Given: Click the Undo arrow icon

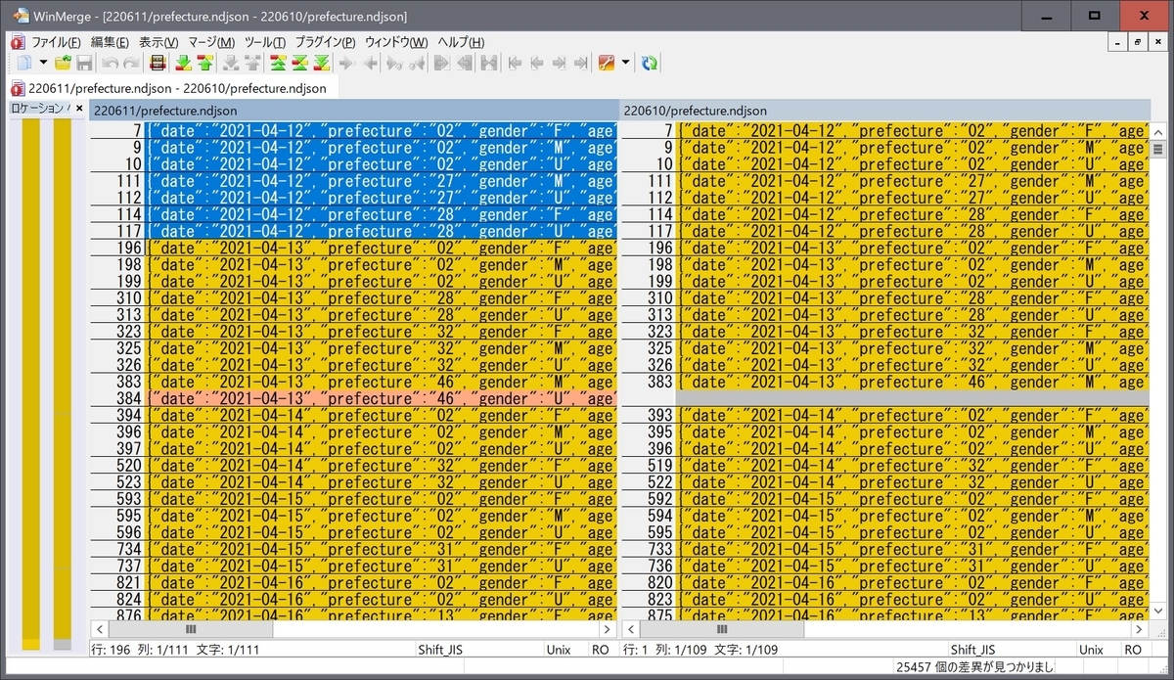Looking at the screenshot, I should 110,63.
